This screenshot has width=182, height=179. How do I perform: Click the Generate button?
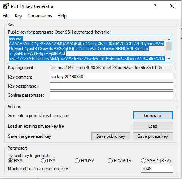click(x=153, y=116)
